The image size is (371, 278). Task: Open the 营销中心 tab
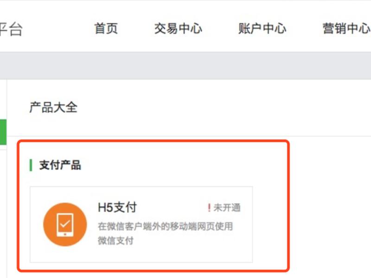tap(346, 28)
